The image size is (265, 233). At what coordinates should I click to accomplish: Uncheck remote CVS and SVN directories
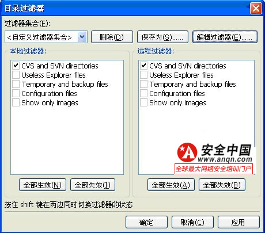(143, 66)
